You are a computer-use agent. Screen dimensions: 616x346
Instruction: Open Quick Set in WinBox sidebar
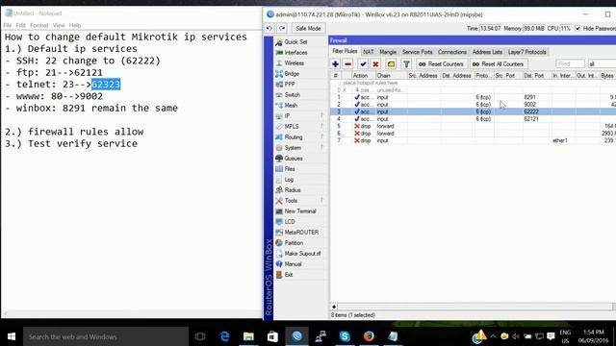click(296, 42)
